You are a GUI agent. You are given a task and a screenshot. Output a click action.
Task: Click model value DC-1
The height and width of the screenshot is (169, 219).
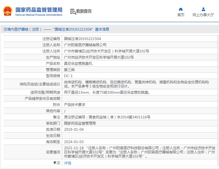68,76
